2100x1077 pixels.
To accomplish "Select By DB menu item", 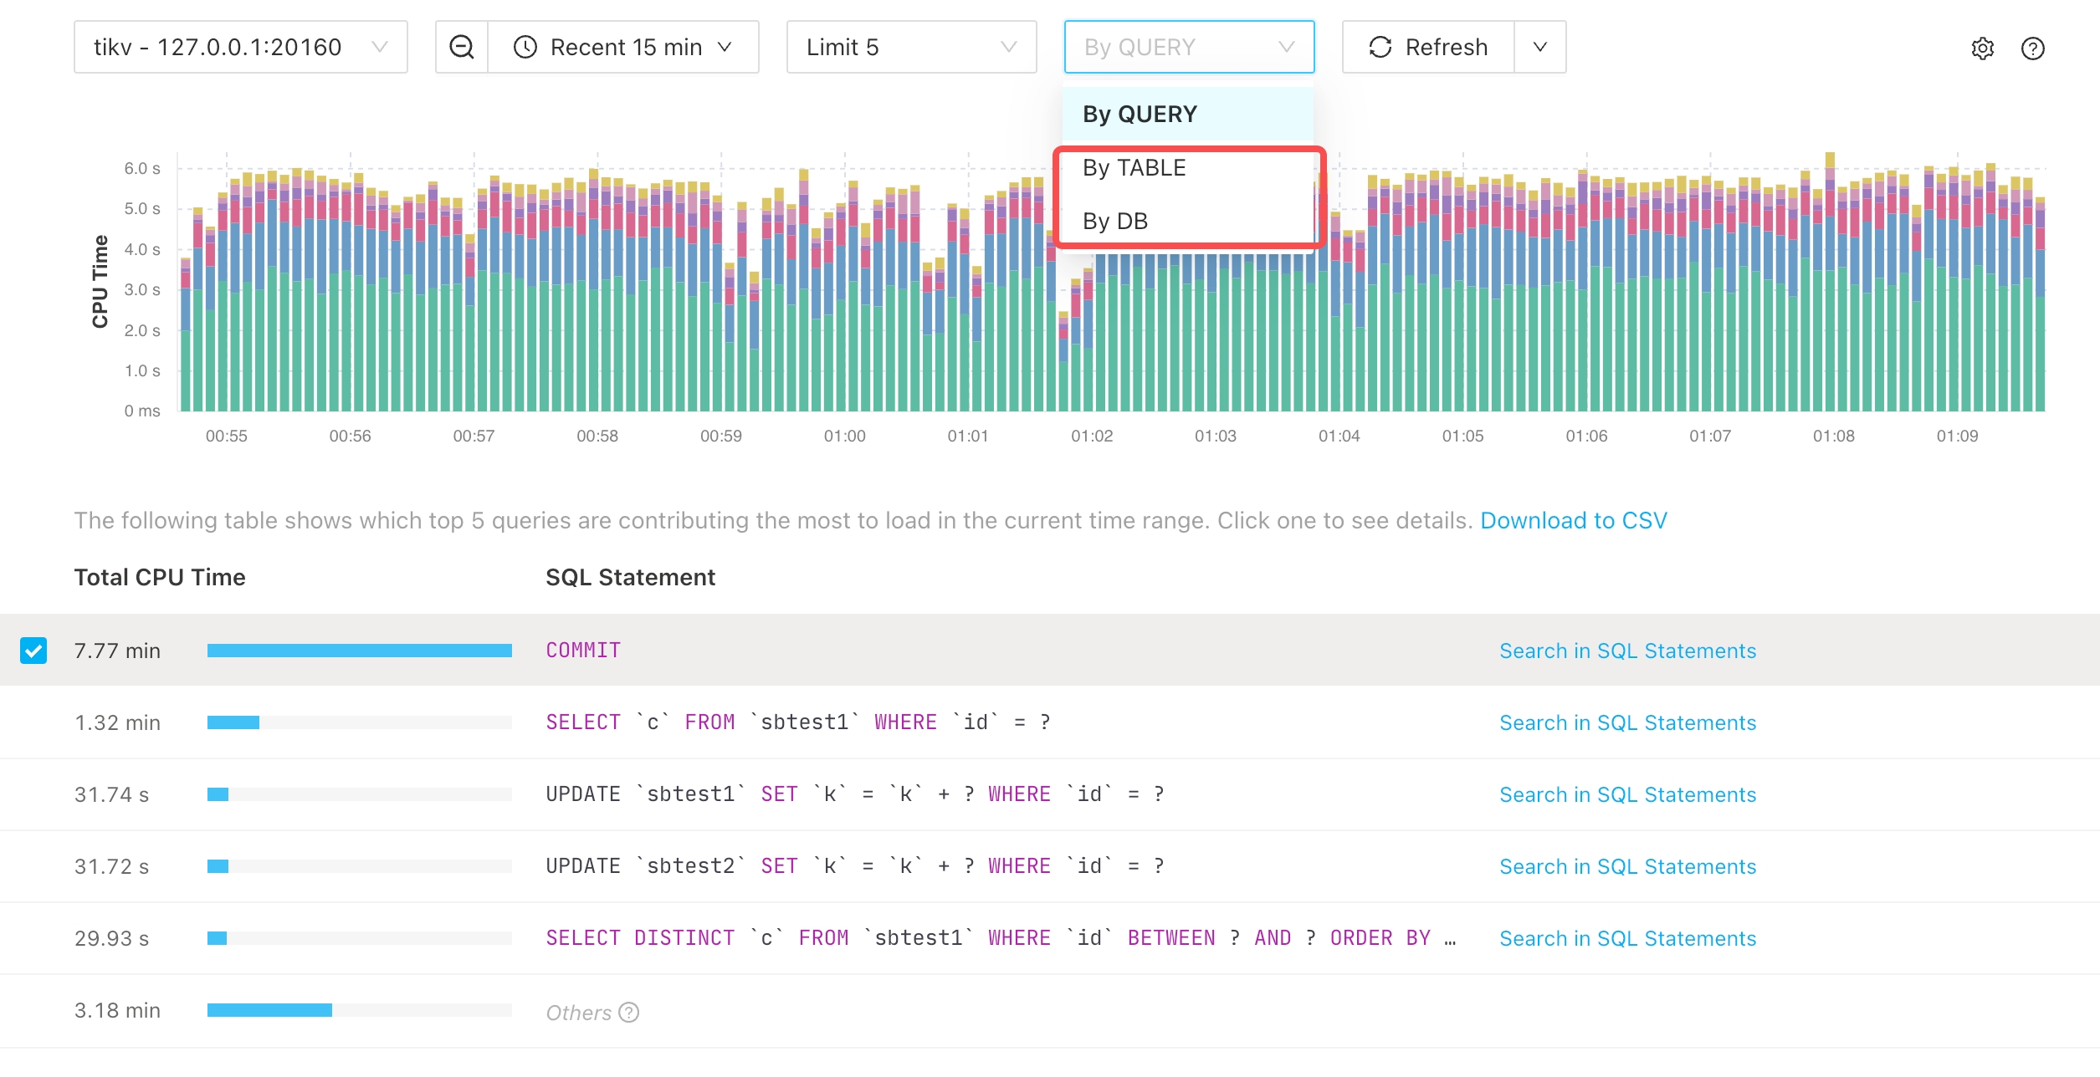I will pos(1117,220).
